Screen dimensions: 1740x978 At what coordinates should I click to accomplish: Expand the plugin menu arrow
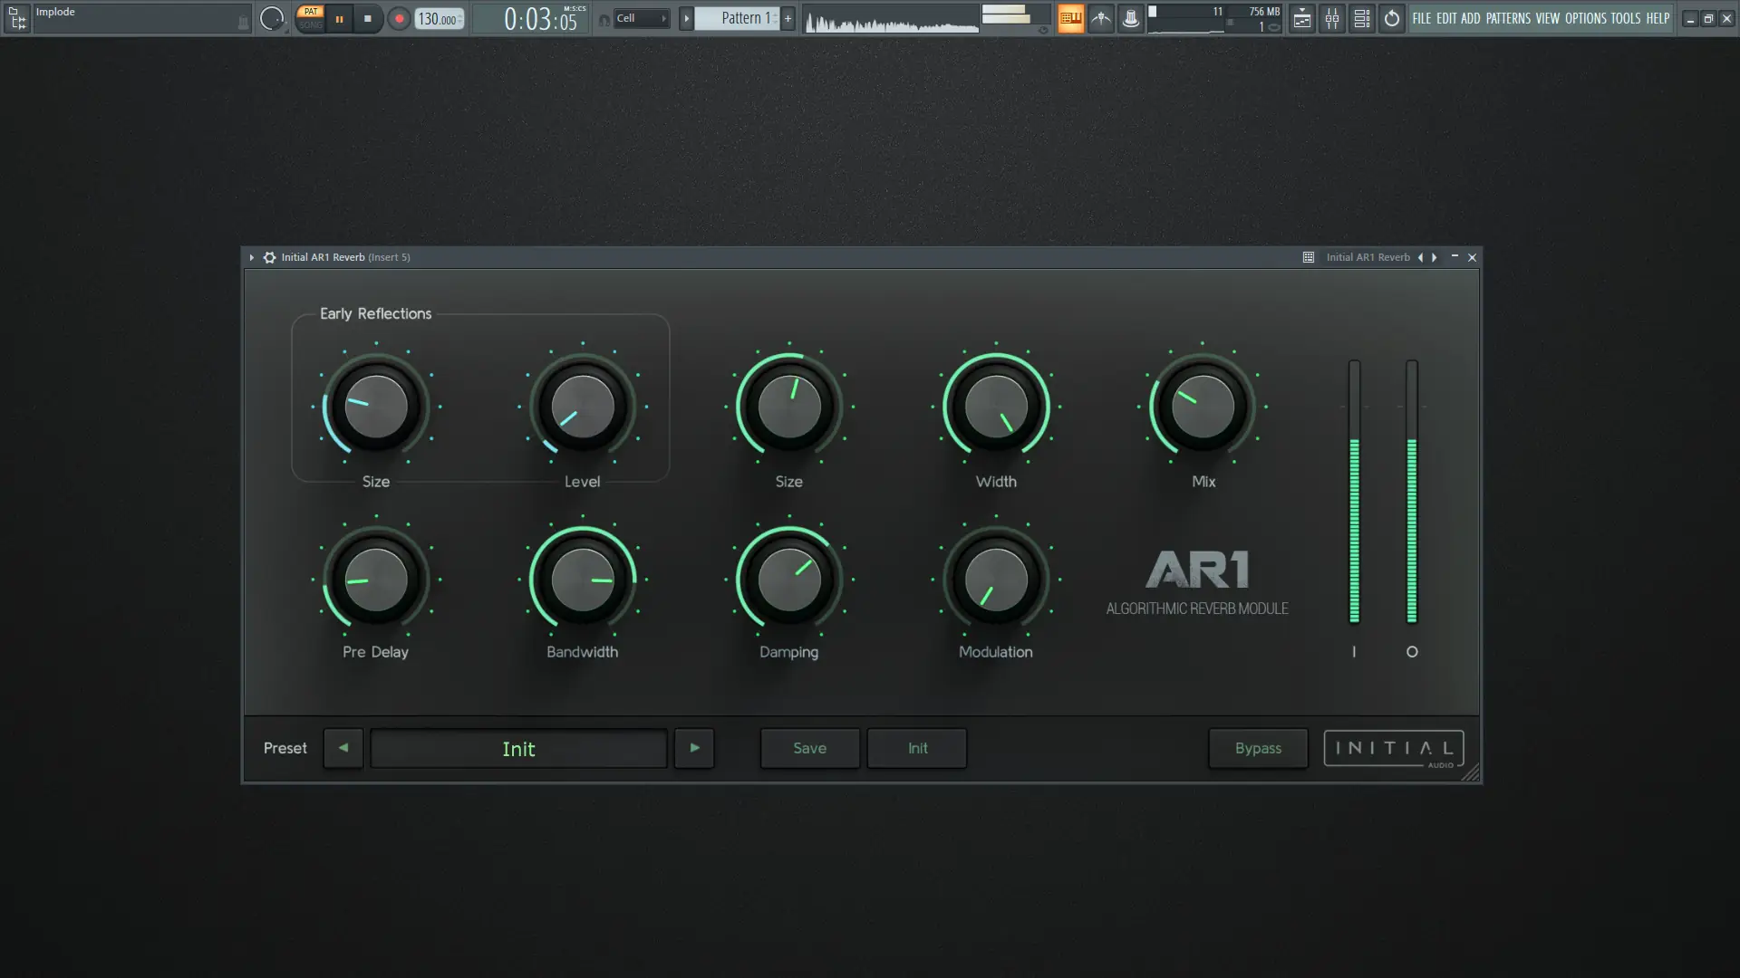tap(251, 257)
